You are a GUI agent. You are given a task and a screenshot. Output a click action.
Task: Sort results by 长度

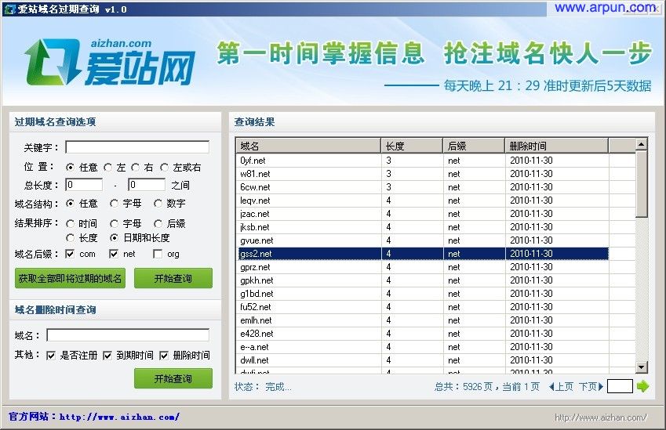pos(71,237)
